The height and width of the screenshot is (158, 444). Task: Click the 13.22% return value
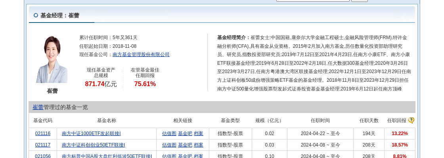pos(400,134)
